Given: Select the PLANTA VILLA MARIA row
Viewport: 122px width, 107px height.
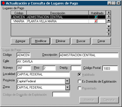Looking at the screenshot, I should pyautogui.click(x=58, y=21).
